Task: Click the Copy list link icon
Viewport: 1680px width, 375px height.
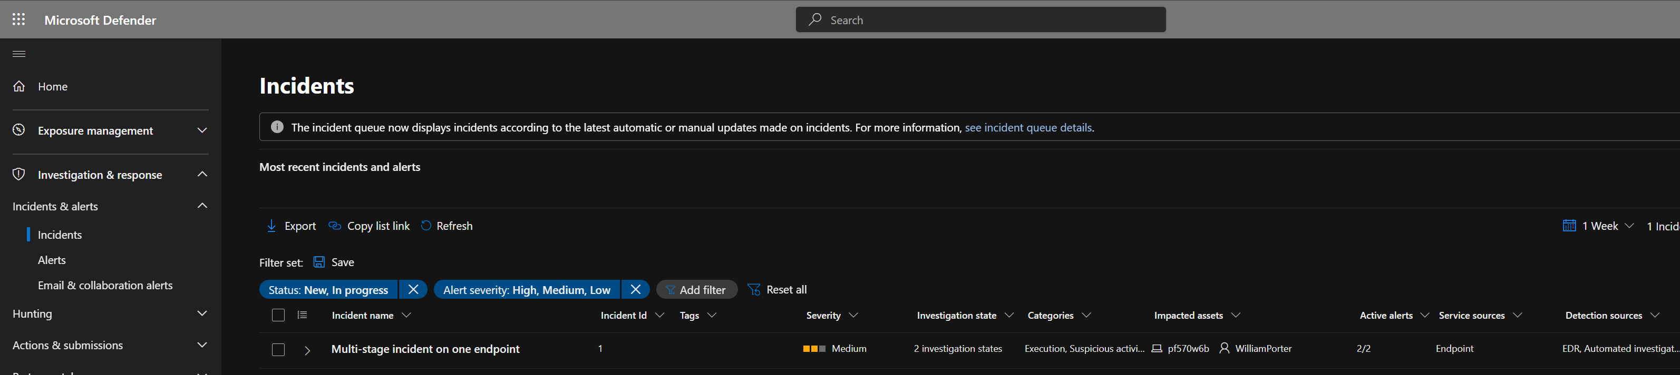Action: 335,226
